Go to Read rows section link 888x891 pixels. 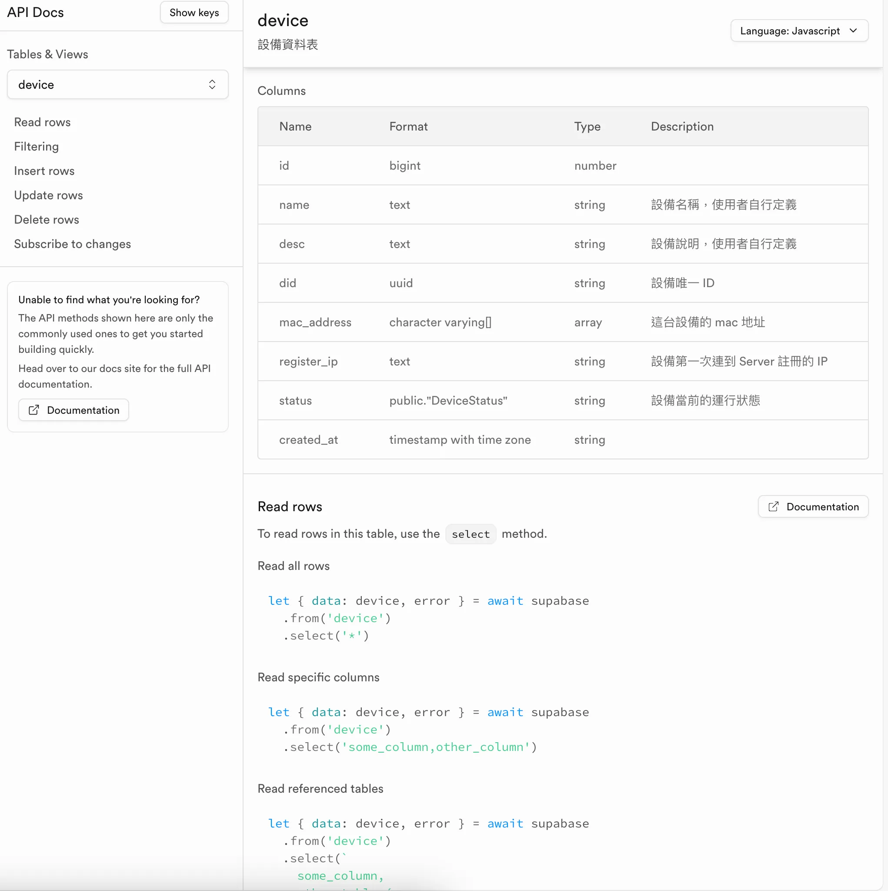click(x=43, y=122)
